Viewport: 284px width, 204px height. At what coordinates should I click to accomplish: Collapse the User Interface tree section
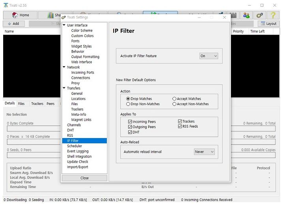[x=64, y=25]
